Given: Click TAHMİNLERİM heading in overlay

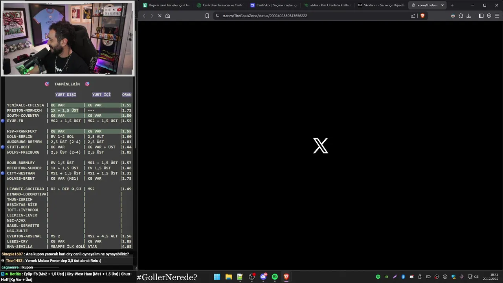Looking at the screenshot, I should (x=67, y=84).
